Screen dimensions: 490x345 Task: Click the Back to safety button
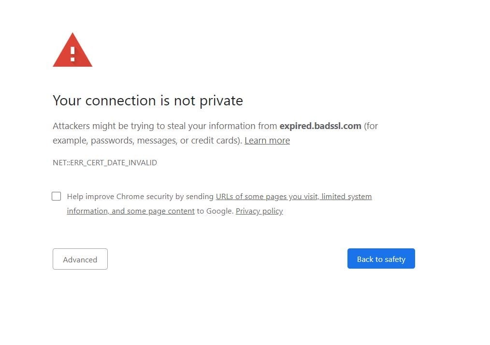[381, 259]
